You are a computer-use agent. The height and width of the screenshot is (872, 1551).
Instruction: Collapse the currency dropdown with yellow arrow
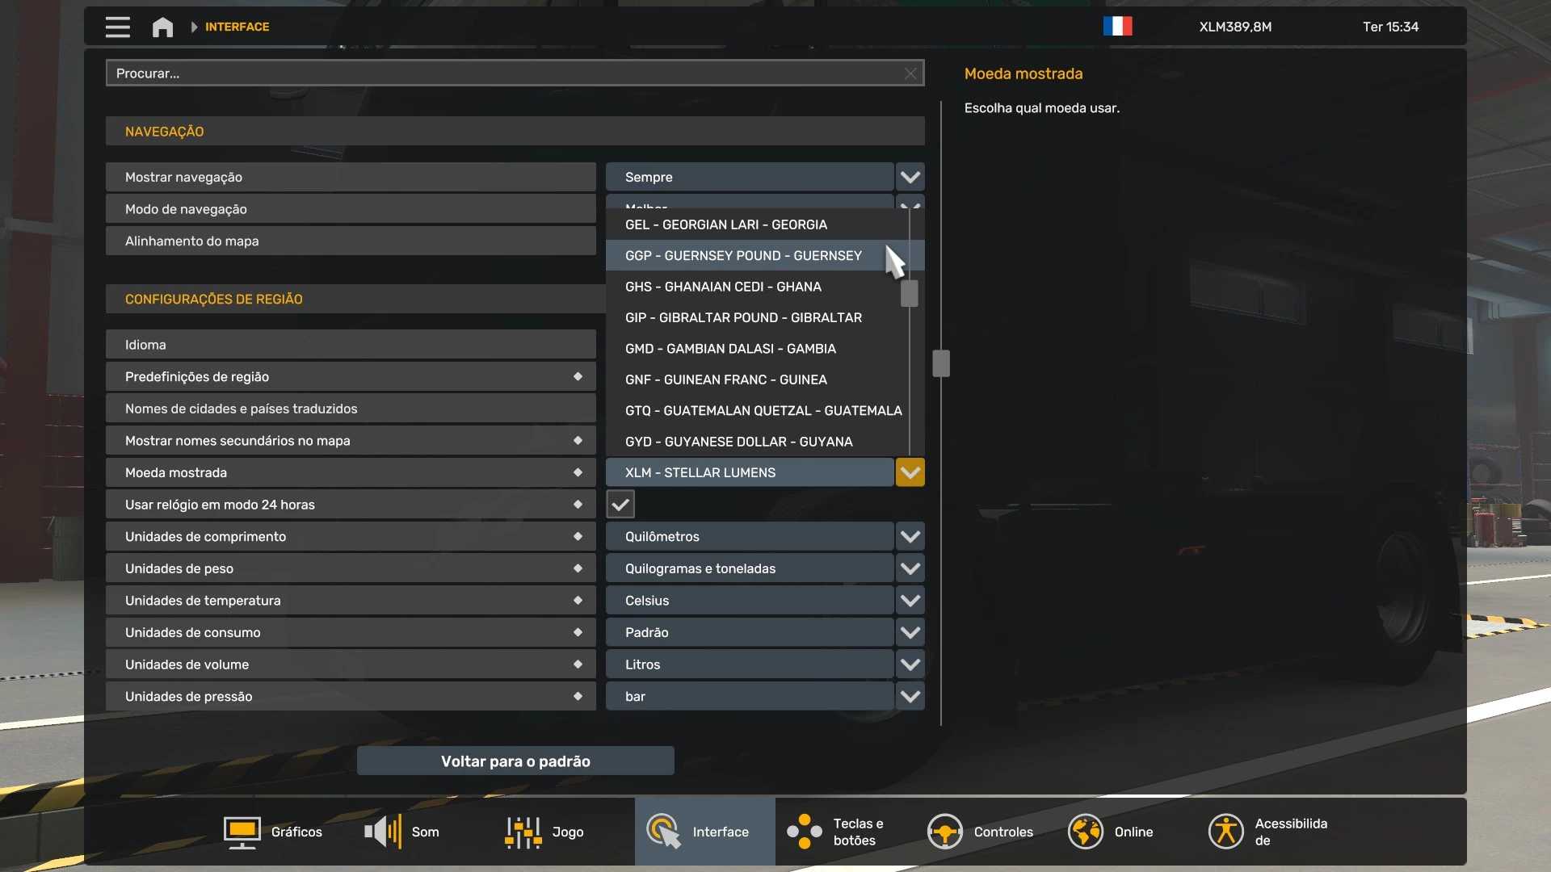tap(910, 472)
